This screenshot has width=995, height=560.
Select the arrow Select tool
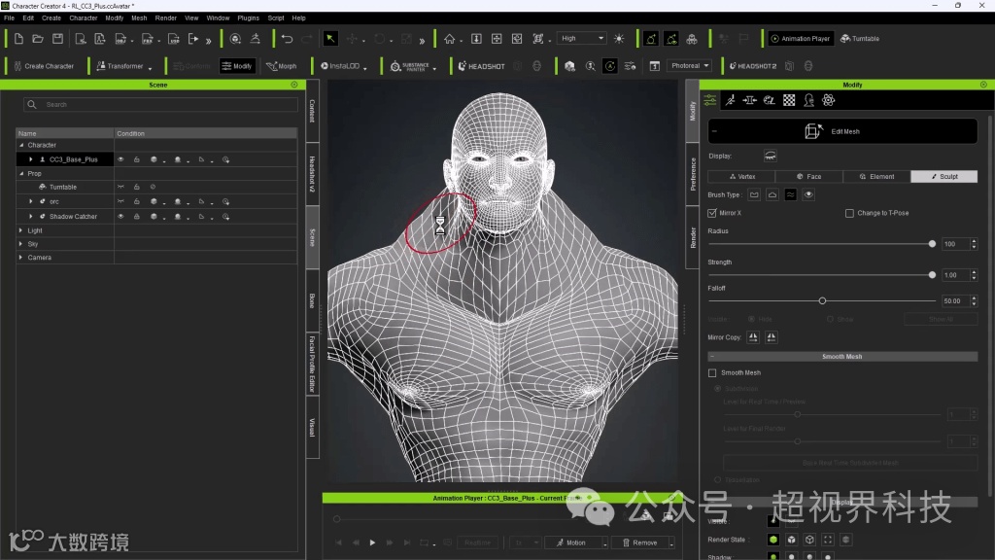(x=330, y=39)
